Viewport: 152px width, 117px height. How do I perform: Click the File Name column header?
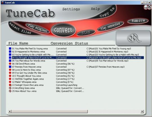point(18,43)
